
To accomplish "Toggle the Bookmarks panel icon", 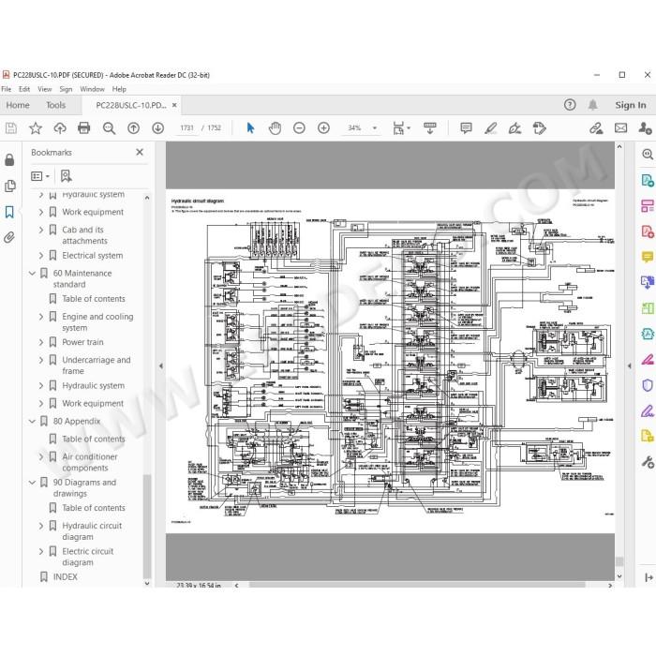I will pos(9,212).
